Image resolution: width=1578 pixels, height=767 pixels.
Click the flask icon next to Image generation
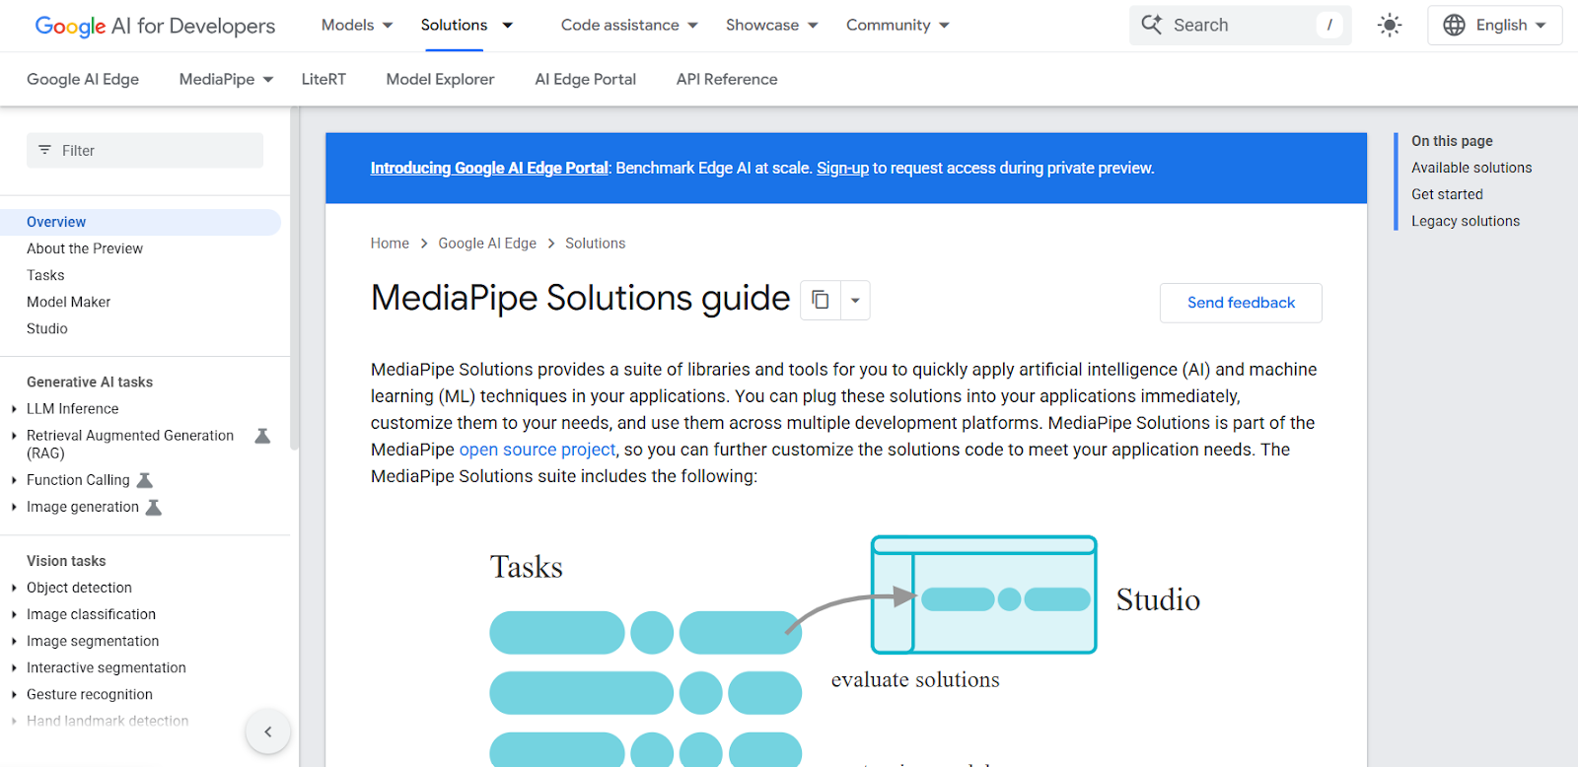pyautogui.click(x=154, y=507)
